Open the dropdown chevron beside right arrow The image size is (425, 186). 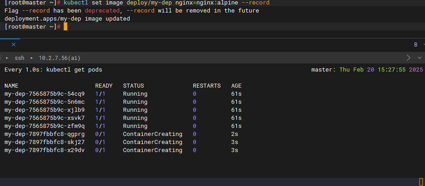(x=419, y=58)
